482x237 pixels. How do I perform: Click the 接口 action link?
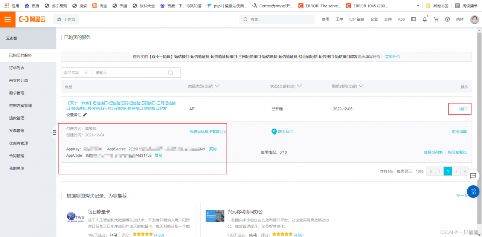coord(463,109)
